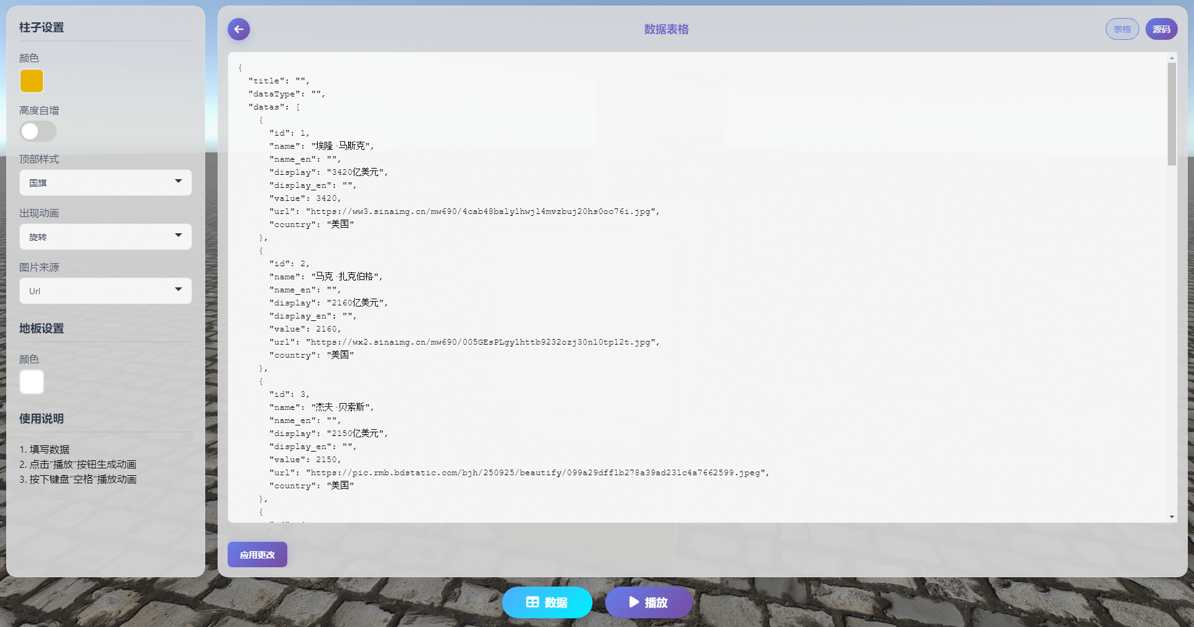Screen dimensions: 1194x627
Task: Click the scrollbar down arrow in JSON editor
Action: (x=1172, y=517)
